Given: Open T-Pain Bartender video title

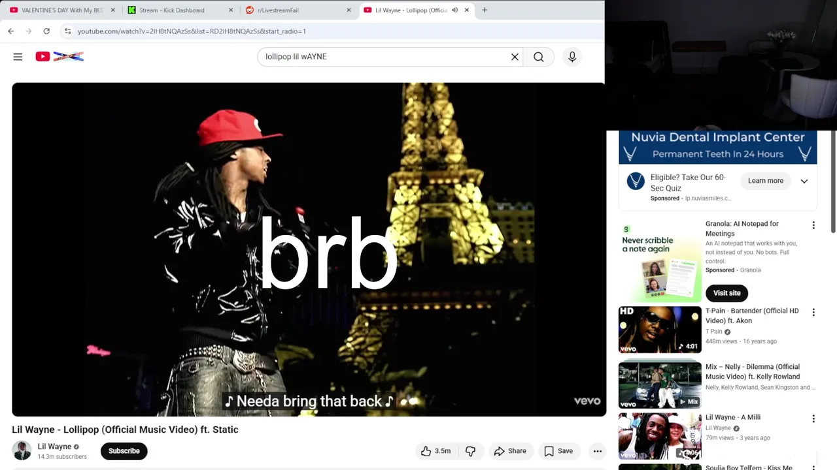Looking at the screenshot, I should pos(752,315).
